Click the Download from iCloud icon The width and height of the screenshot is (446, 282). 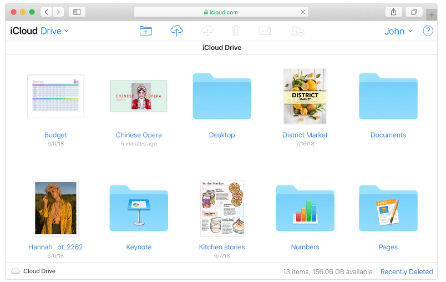(x=207, y=31)
